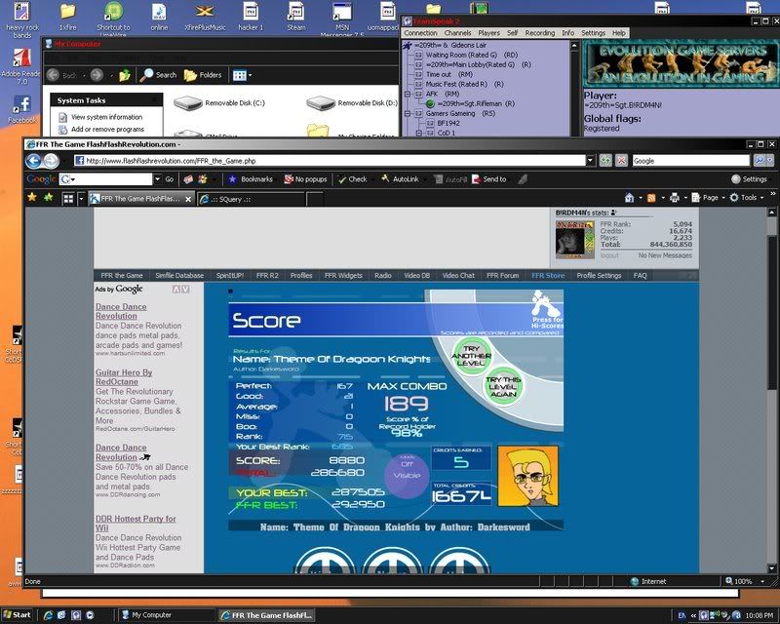
Task: Collapse the AFK channel tree node
Action: (407, 94)
